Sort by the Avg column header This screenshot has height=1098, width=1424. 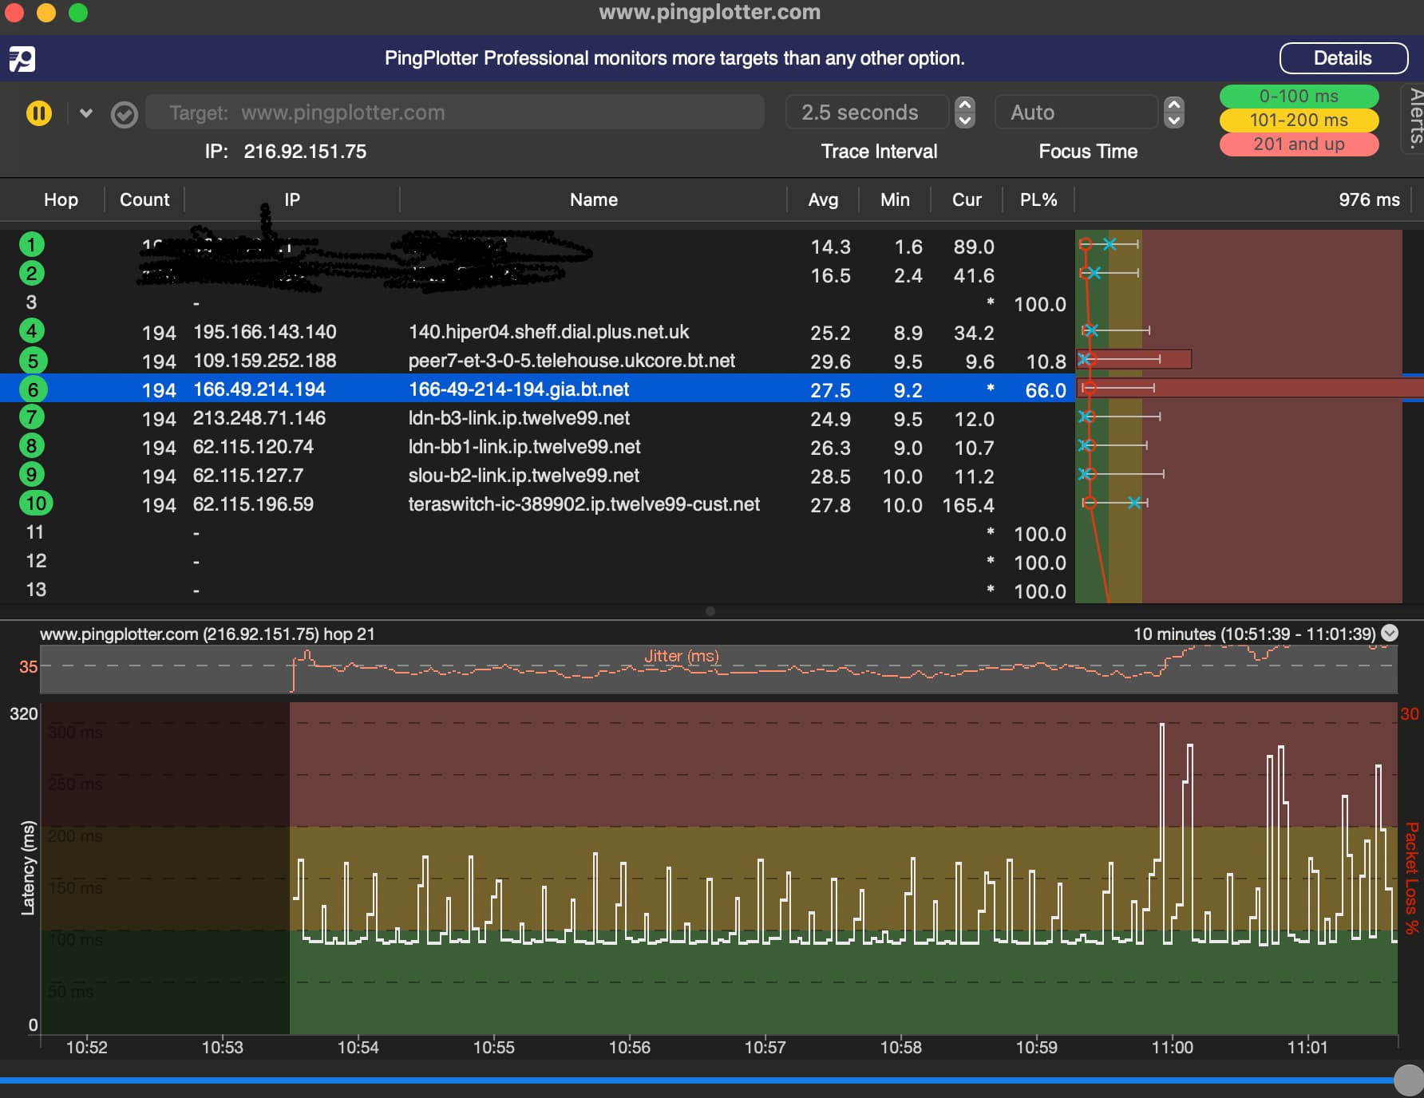click(x=823, y=199)
